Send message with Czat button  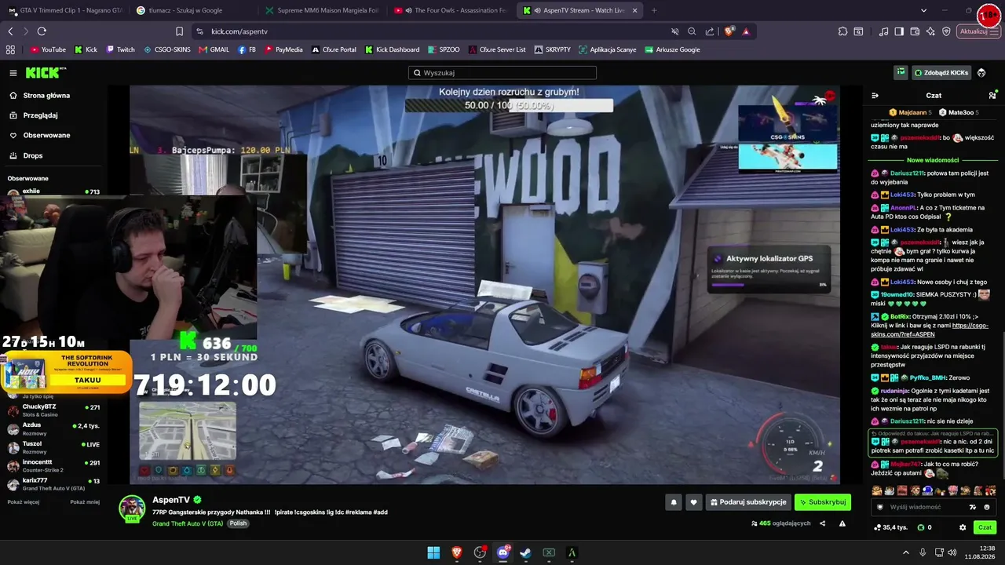click(x=985, y=527)
